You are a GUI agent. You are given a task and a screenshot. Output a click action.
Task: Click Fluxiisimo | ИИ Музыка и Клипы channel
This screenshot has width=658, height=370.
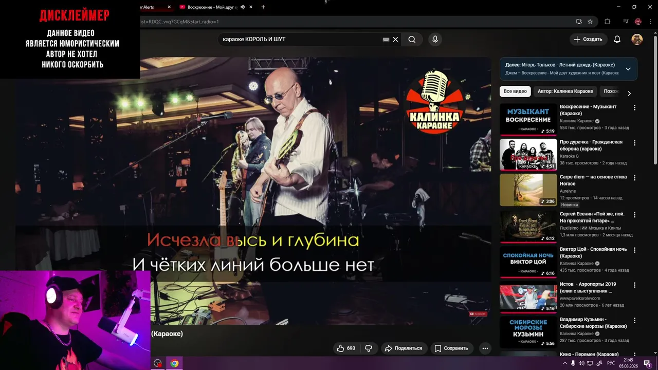pyautogui.click(x=590, y=228)
